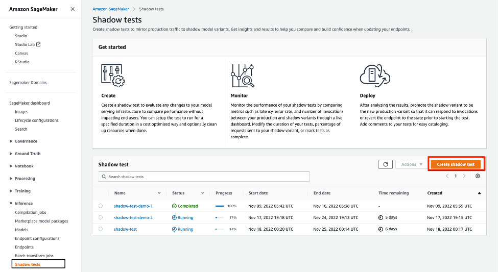Open RStudio in the sidebar

point(22,62)
